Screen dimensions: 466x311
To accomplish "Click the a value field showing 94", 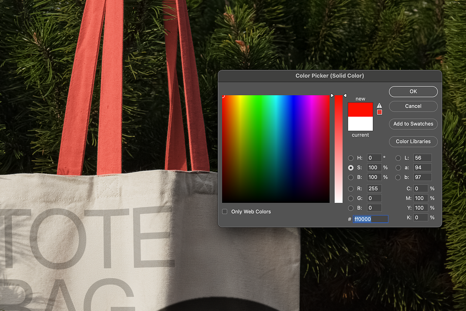I will pyautogui.click(x=423, y=168).
